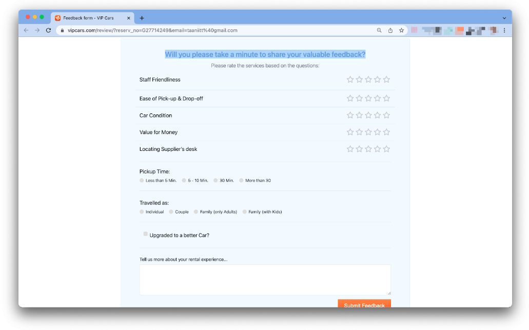Image resolution: width=529 pixels, height=330 pixels.
Task: Give Ease of Pick-up & Drop-off one star
Action: (350, 99)
